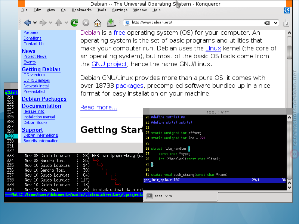Select message 329 in the Mutt window

[x=11, y=136]
